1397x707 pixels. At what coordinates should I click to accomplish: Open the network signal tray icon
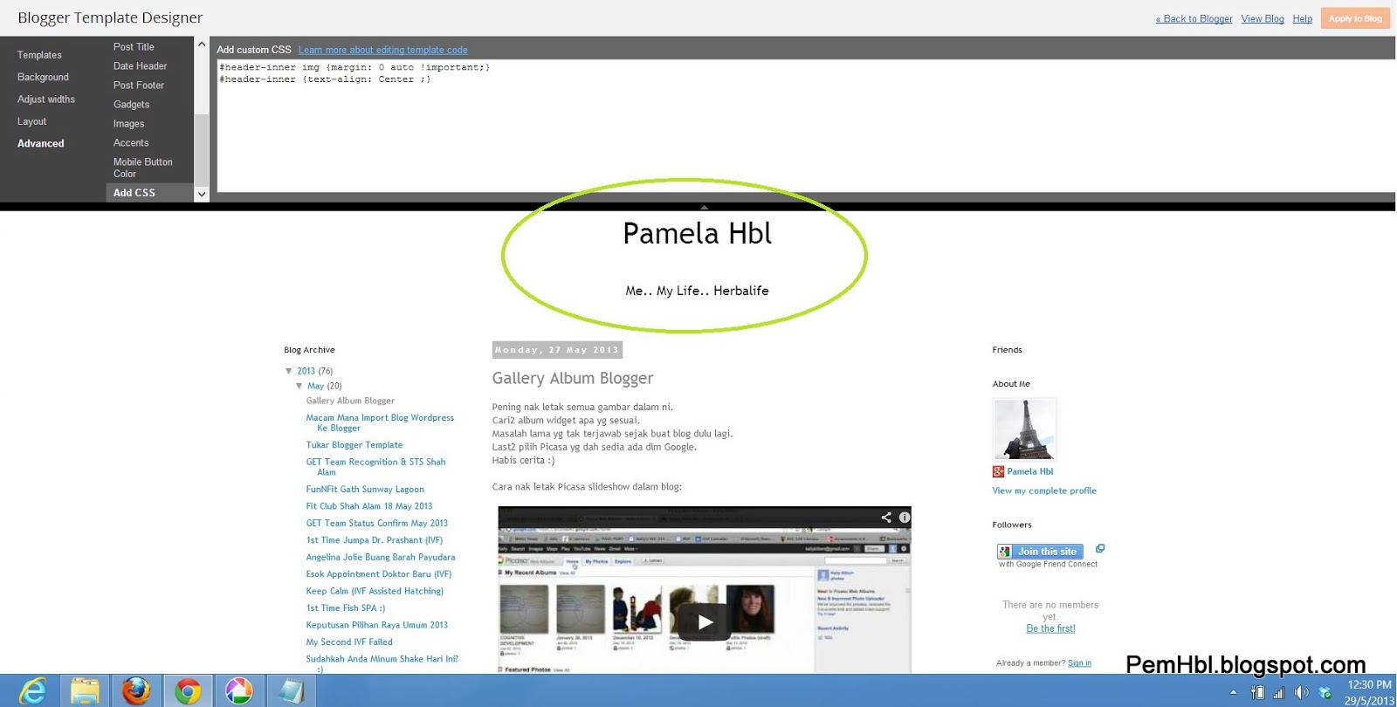click(x=1279, y=692)
